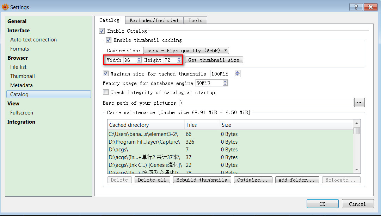
Task: Open the Tools tab
Action: (x=195, y=20)
